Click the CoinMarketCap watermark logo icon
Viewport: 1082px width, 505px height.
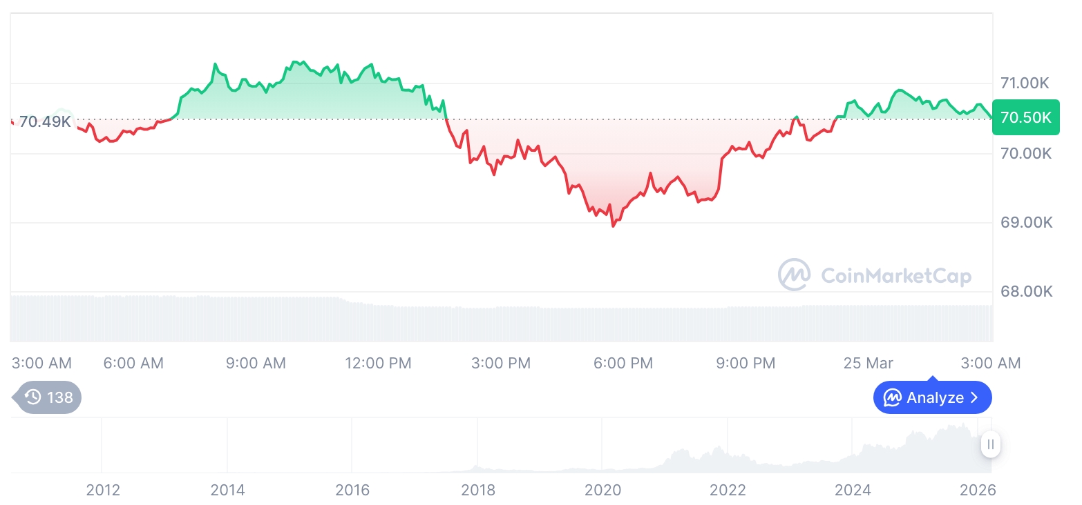coord(794,275)
